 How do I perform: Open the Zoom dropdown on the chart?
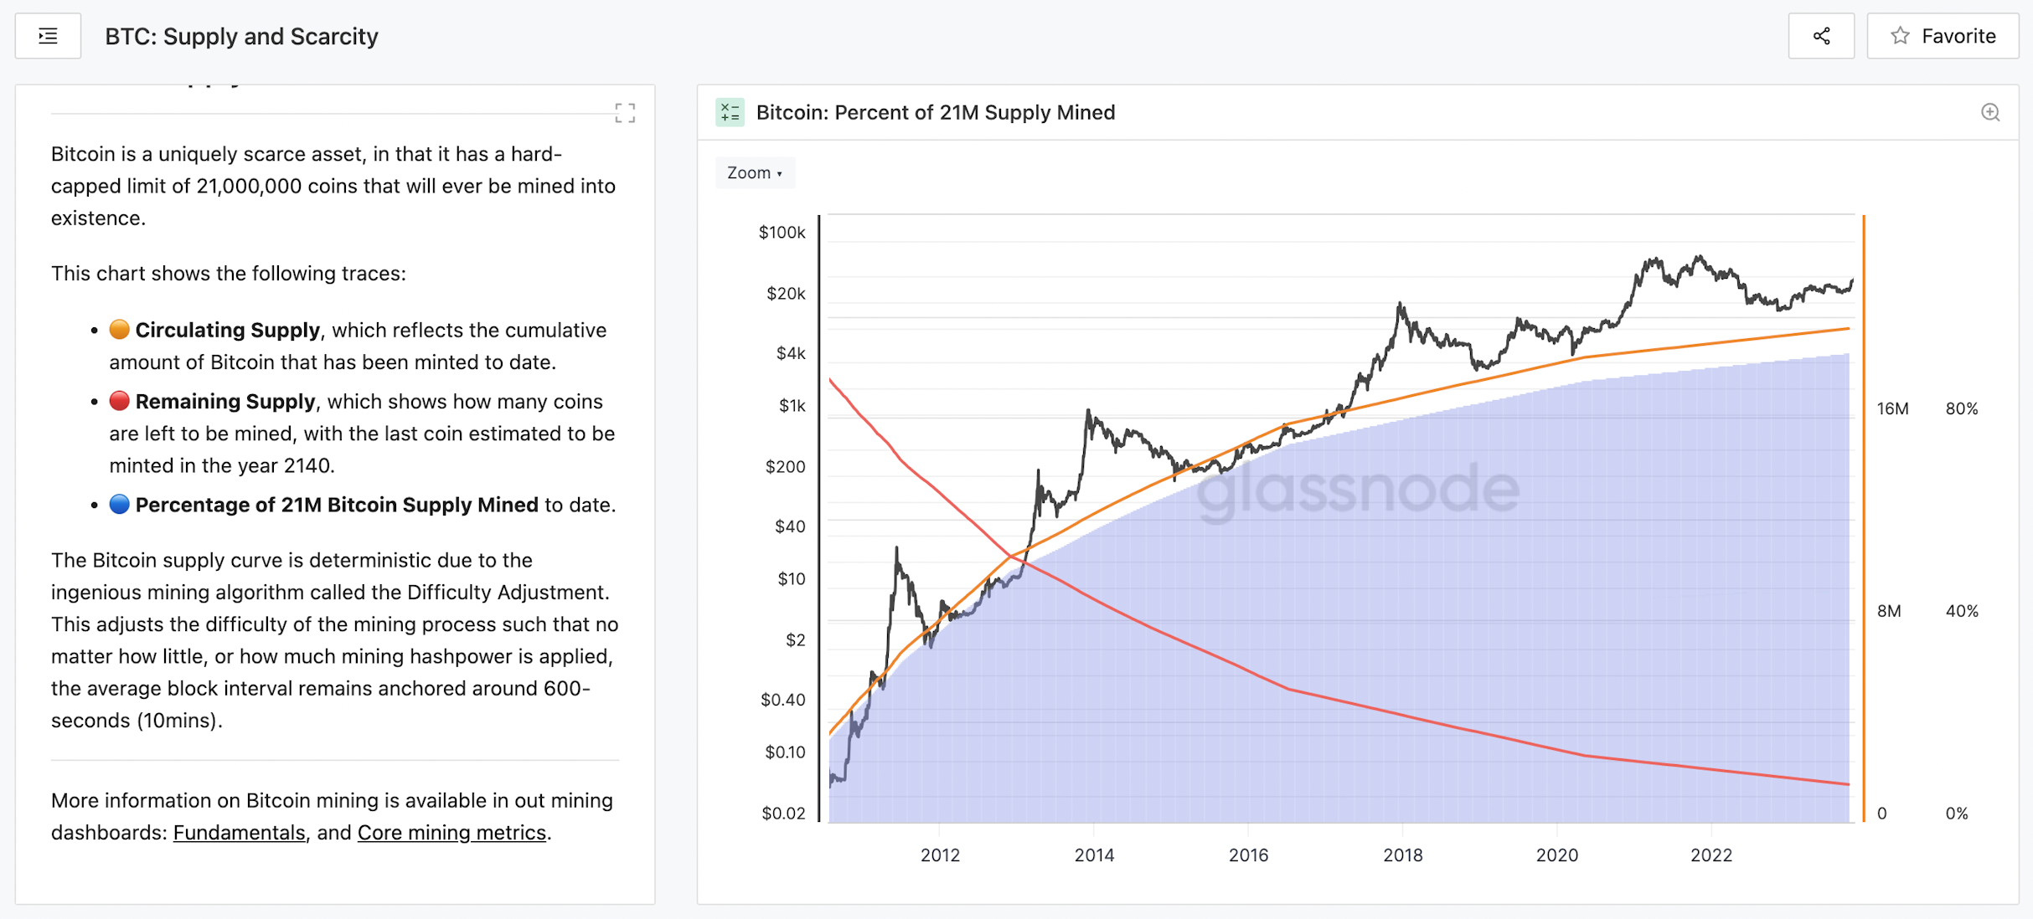(x=754, y=172)
